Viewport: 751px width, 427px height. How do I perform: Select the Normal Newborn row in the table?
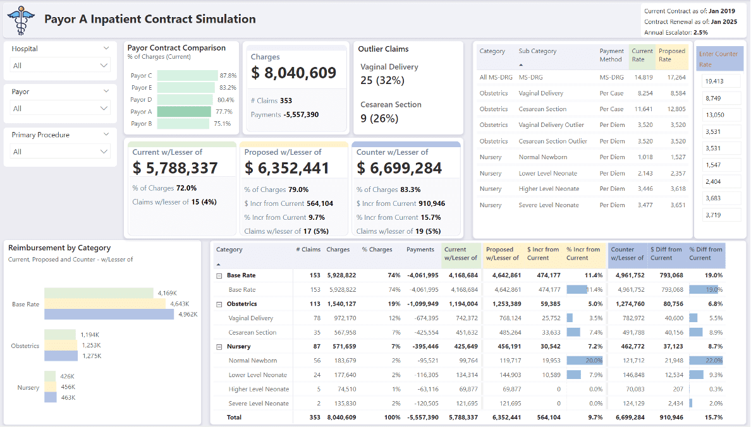(253, 361)
